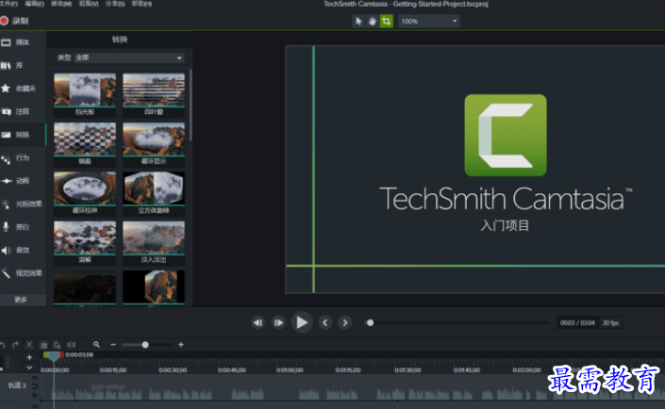Screen dimensions: 665x409
Task: Open the 注释 Annotations tab
Action: tap(23, 111)
